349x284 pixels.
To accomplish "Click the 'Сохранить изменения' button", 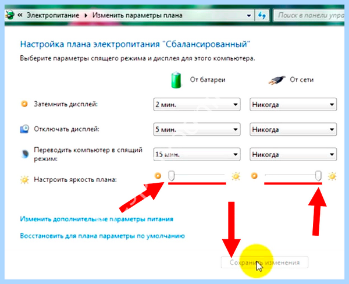I will tap(265, 262).
